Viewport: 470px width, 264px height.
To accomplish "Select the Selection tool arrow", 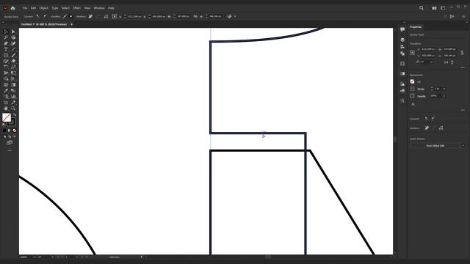I will pos(6,32).
